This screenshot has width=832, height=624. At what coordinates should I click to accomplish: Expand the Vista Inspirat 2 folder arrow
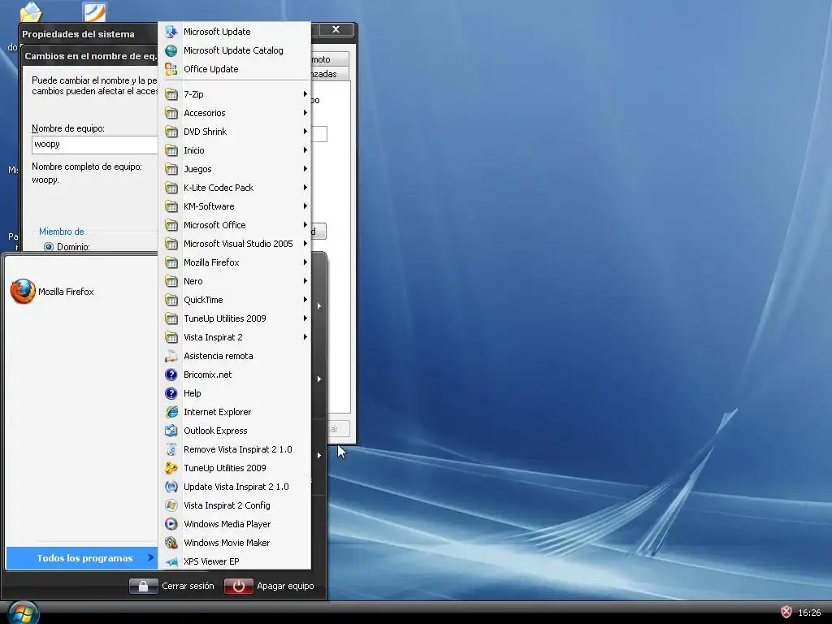tap(305, 337)
